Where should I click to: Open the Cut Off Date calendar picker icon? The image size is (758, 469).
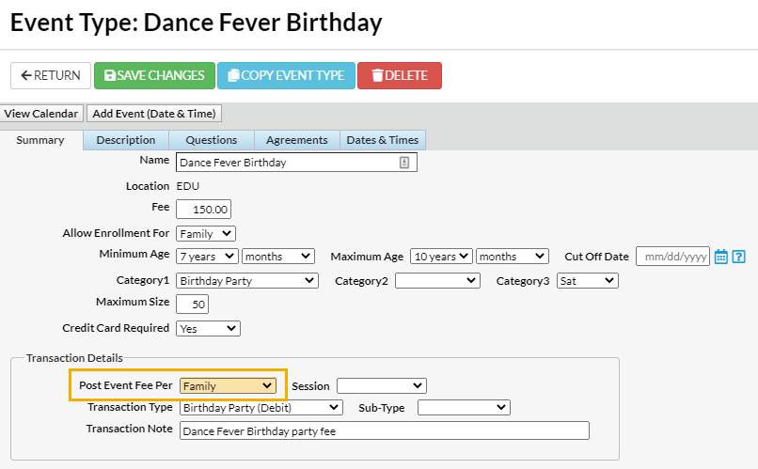click(x=720, y=257)
